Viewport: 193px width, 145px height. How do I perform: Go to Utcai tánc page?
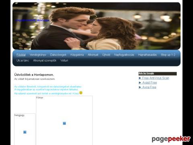(23, 60)
